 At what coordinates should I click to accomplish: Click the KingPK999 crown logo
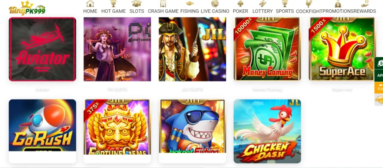[27, 8]
